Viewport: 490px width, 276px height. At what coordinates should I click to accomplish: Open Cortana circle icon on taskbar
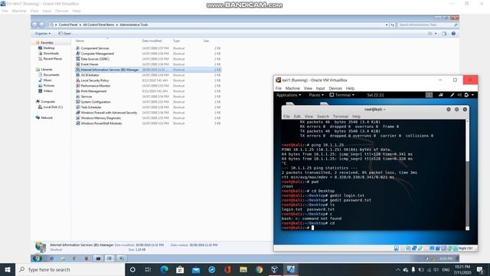click(x=132, y=269)
